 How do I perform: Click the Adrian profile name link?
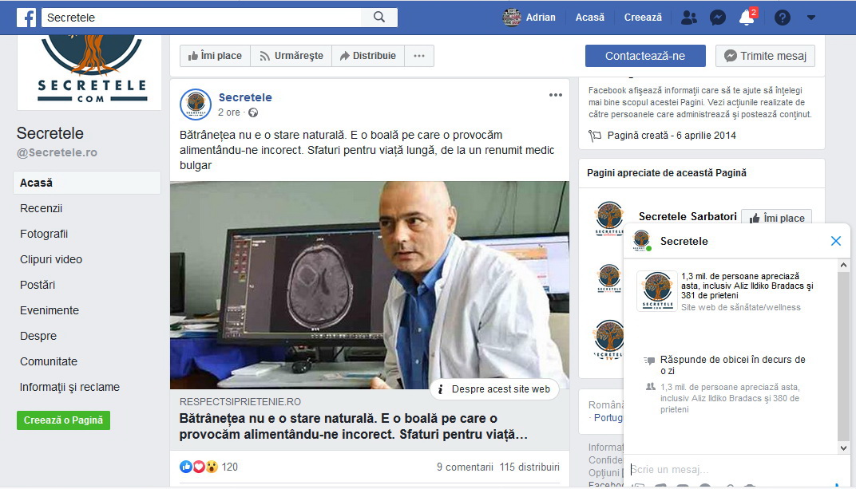tap(541, 18)
